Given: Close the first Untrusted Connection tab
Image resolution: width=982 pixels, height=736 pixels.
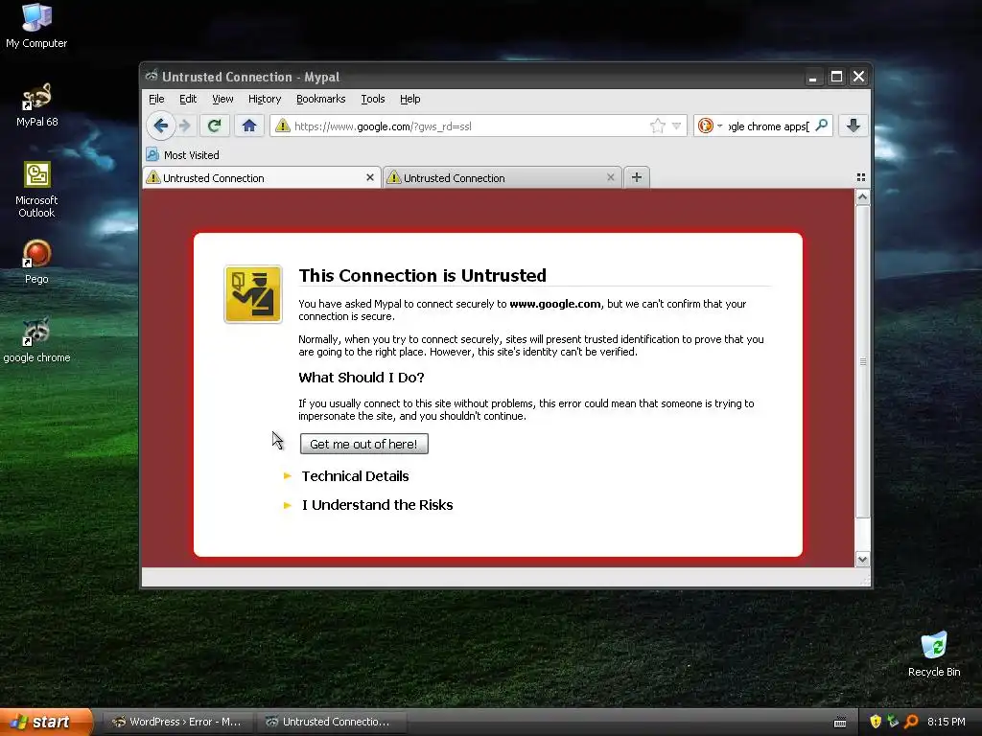Looking at the screenshot, I should pos(370,177).
